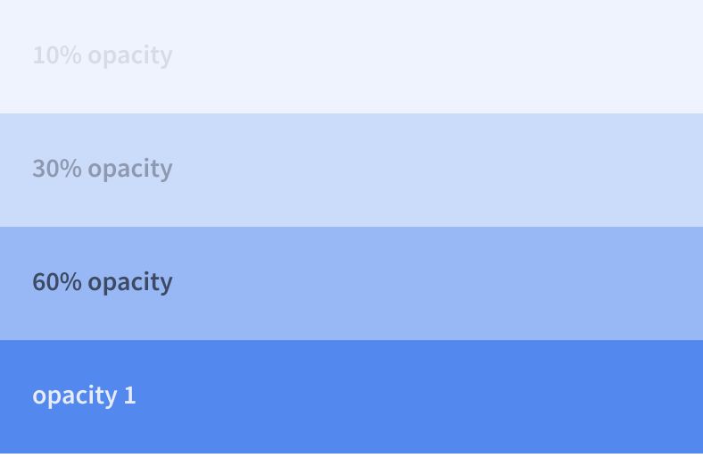Choose the solid opacity 1 band
703x458 pixels.
click(351, 396)
